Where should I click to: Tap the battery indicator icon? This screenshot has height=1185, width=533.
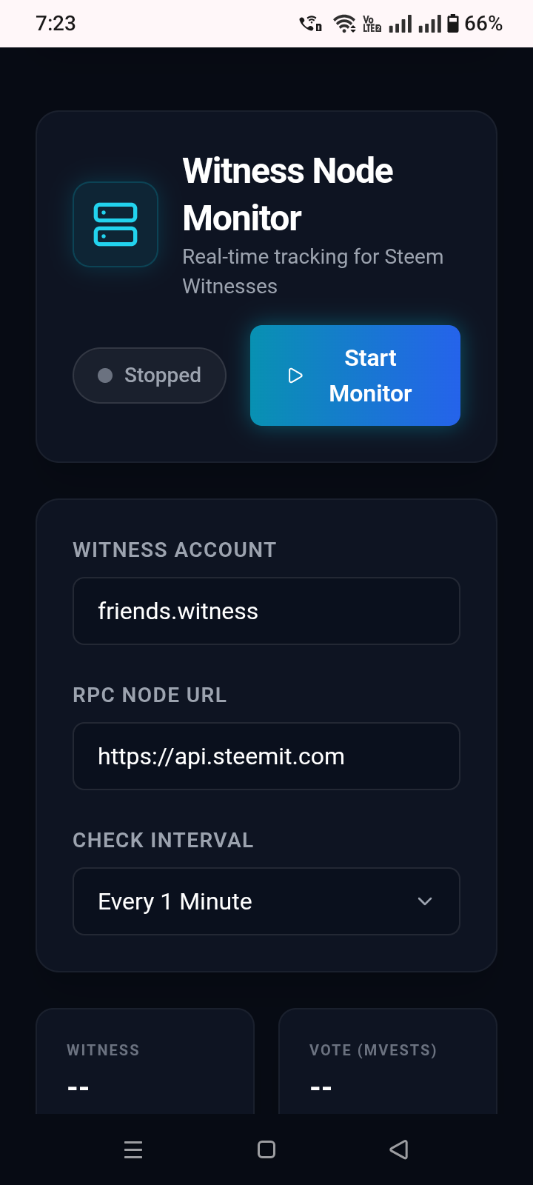(453, 24)
